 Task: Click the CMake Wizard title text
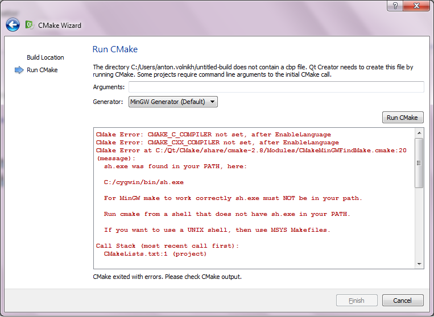point(60,26)
